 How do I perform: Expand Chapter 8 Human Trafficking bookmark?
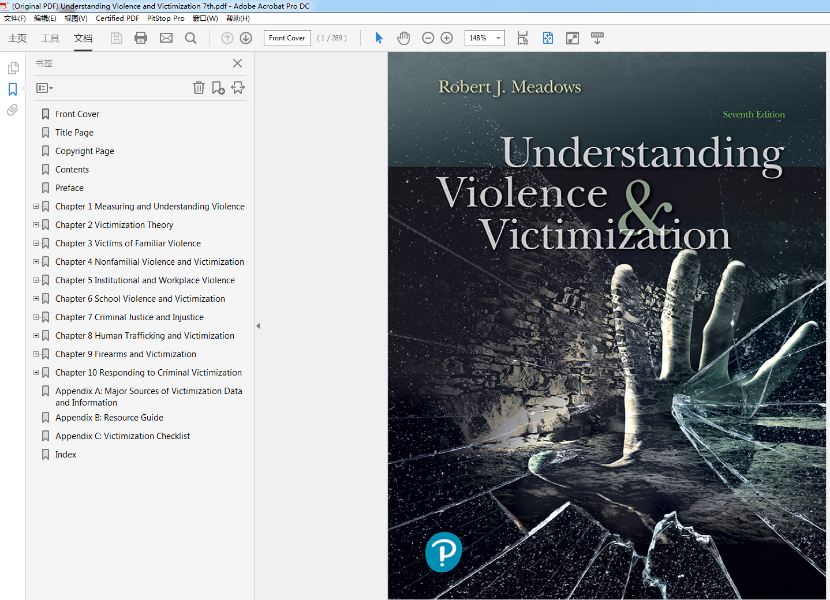tap(36, 335)
